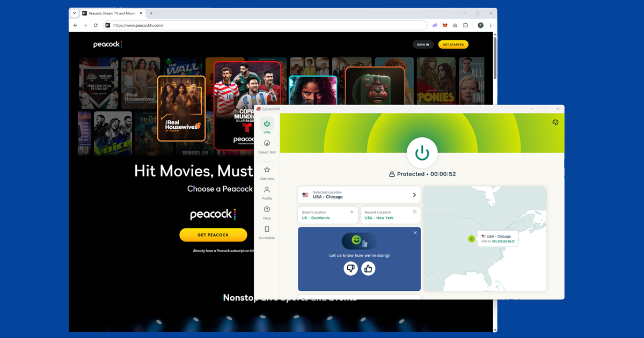Open VPN section in ExpressVPN sidebar
The image size is (644, 338).
(267, 126)
